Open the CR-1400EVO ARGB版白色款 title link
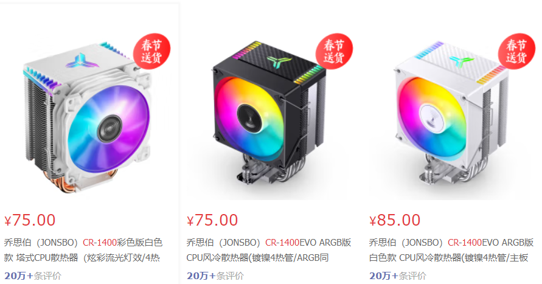542x284 pixels. click(x=451, y=250)
